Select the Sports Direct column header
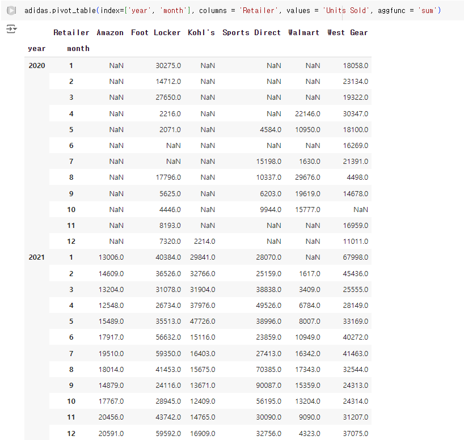The height and width of the screenshot is (440, 464). (251, 32)
